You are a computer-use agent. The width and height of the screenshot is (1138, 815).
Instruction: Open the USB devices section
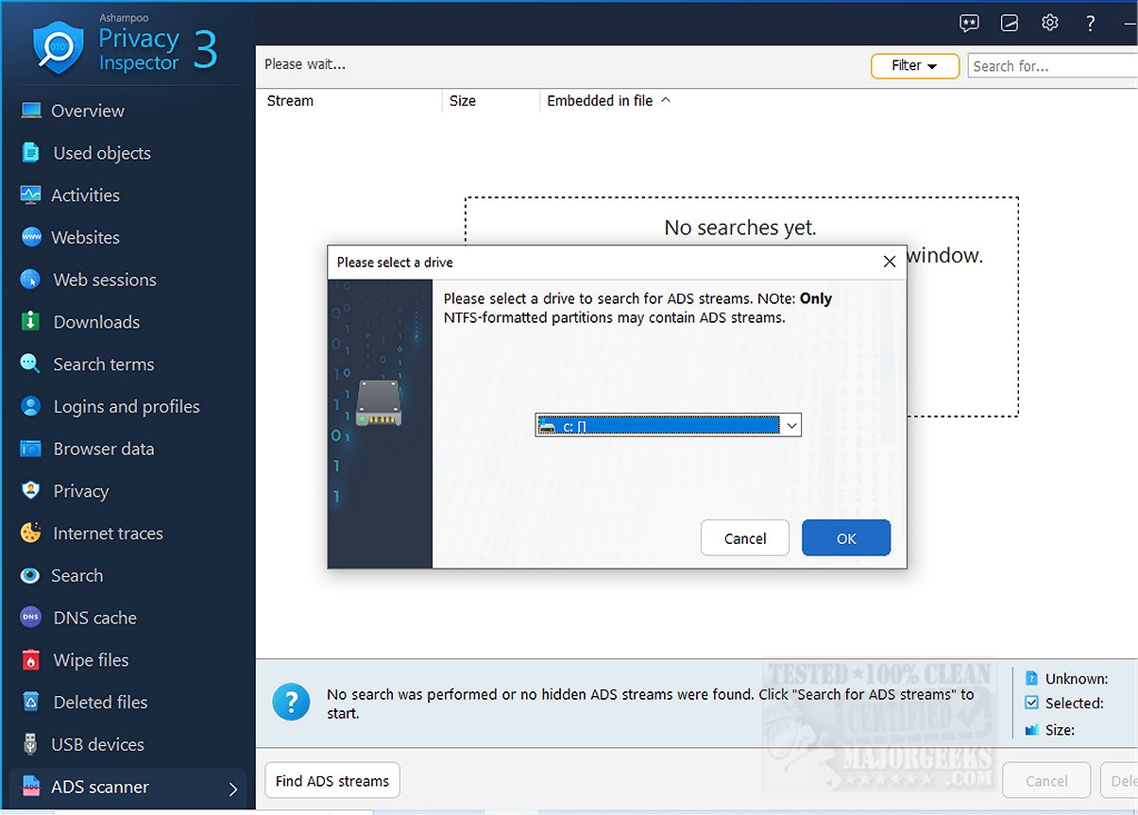(x=97, y=744)
